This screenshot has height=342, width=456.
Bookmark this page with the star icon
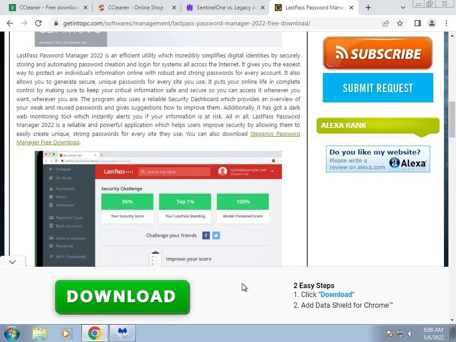(x=400, y=23)
